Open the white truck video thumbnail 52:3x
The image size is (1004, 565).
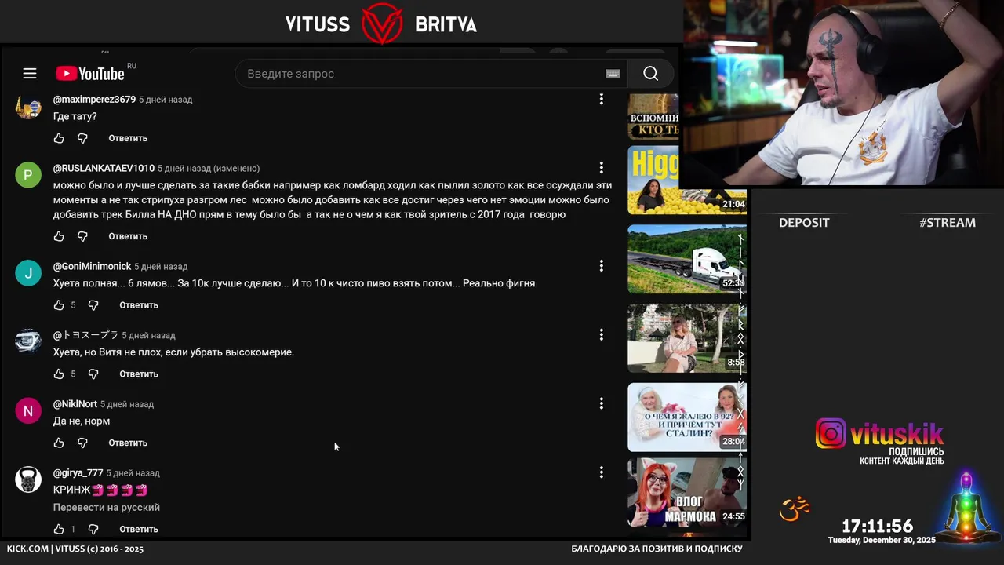[686, 259]
